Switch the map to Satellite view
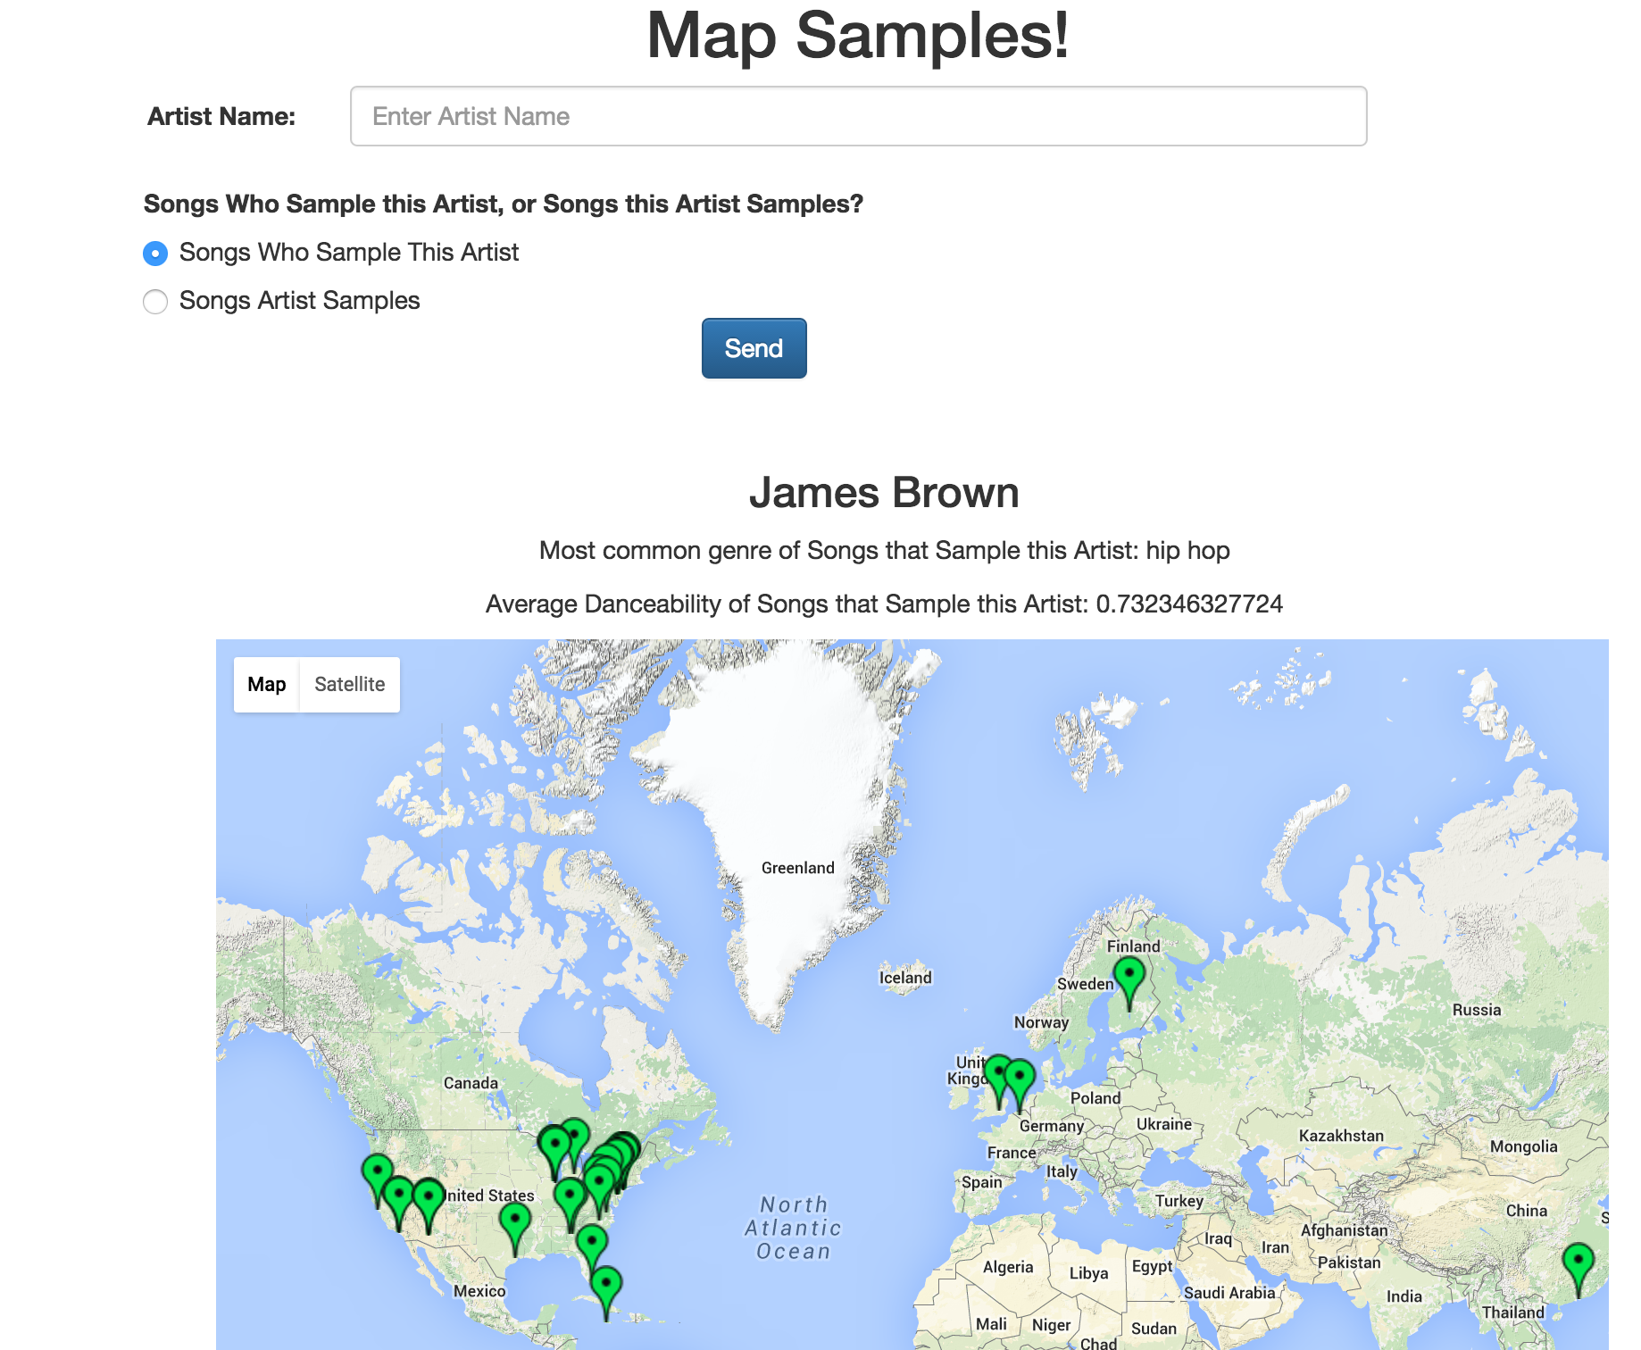The height and width of the screenshot is (1350, 1641). coord(349,685)
